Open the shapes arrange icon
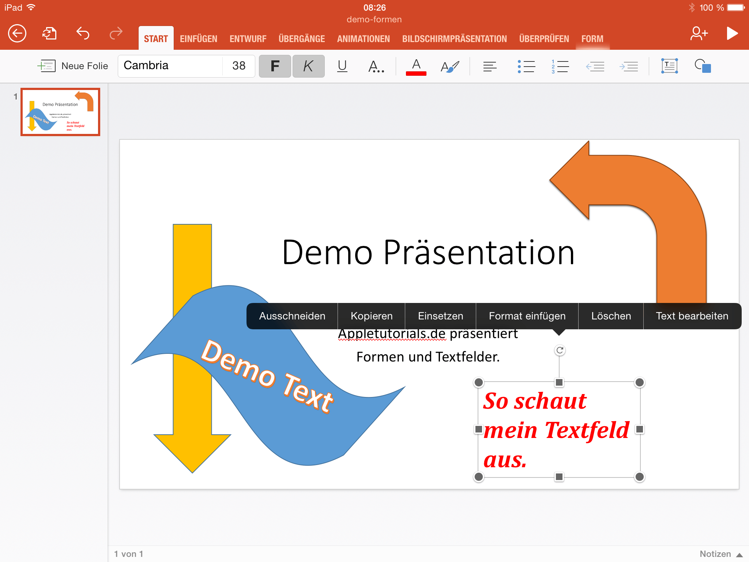The image size is (749, 562). 703,66
